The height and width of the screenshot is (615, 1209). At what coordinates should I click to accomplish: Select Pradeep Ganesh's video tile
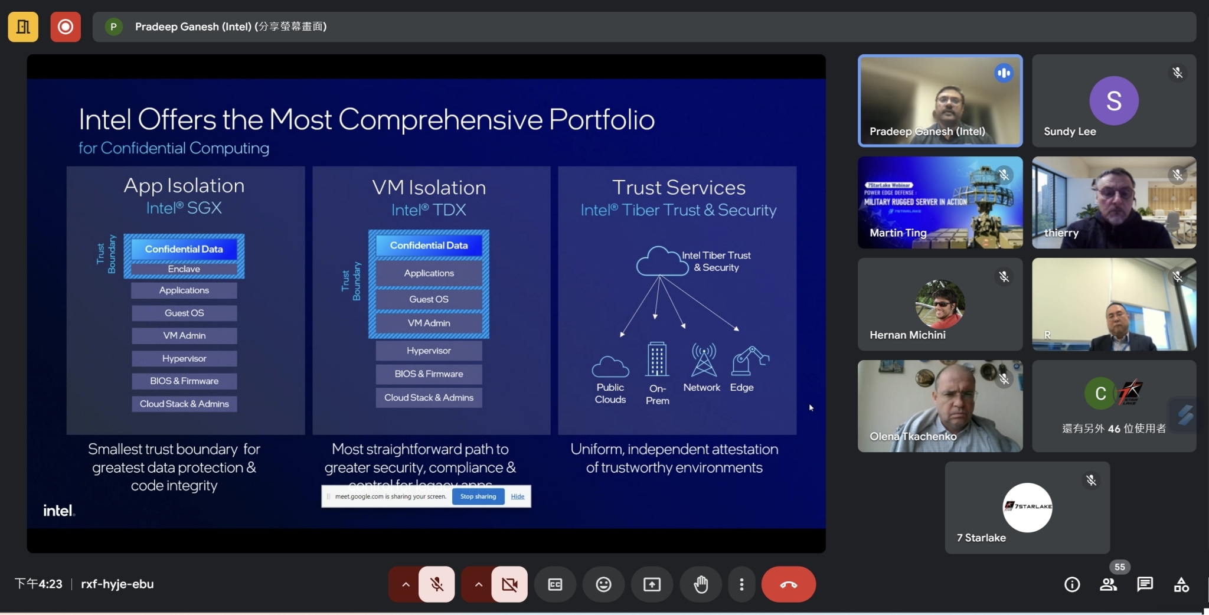pos(939,101)
